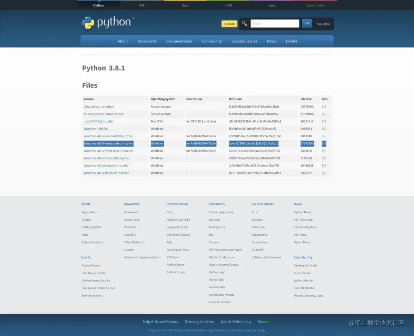The height and width of the screenshot is (336, 414).
Task: Open the footer PEP Index link
Action: click(x=173, y=257)
